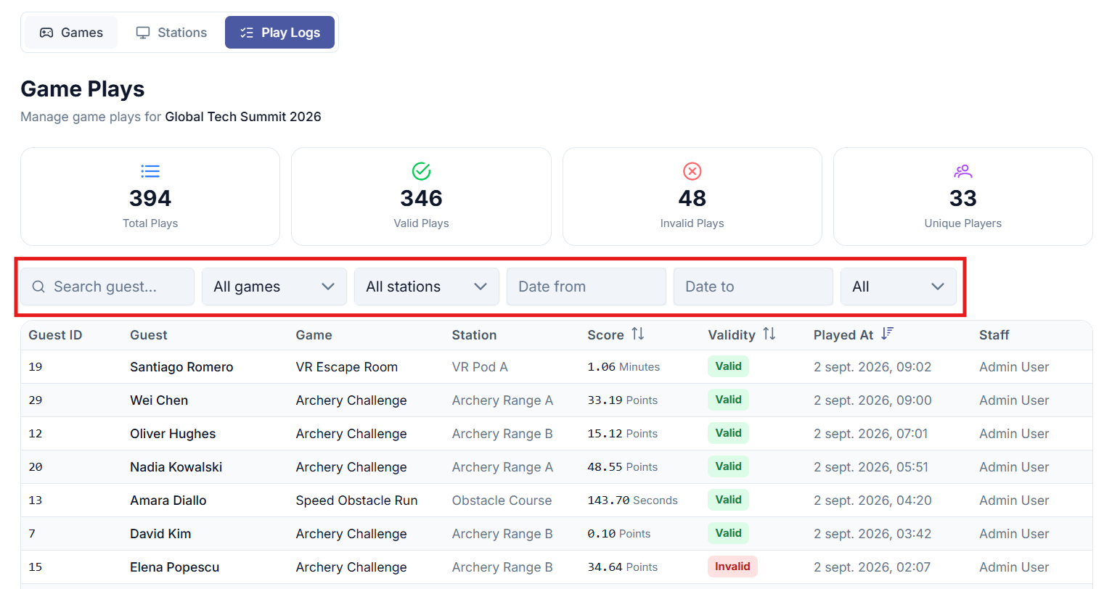Click the gamepad icon on Games tab
Image resolution: width=1112 pixels, height=589 pixels.
tap(46, 33)
